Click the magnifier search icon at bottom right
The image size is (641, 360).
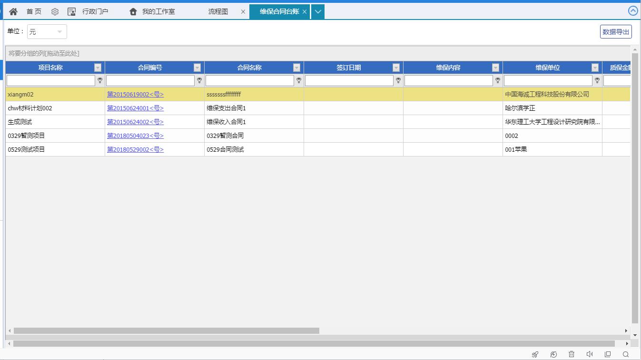626,354
